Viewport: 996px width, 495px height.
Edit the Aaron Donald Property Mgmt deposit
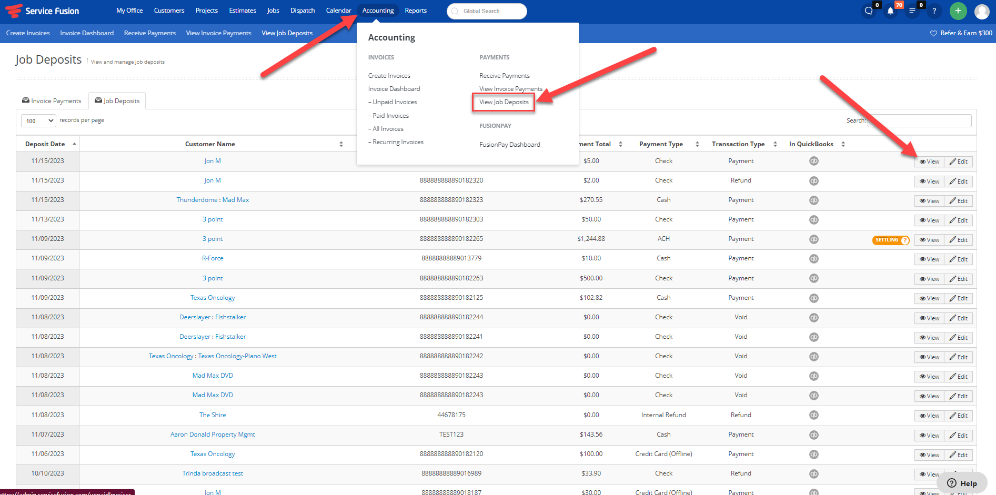pyautogui.click(x=959, y=436)
